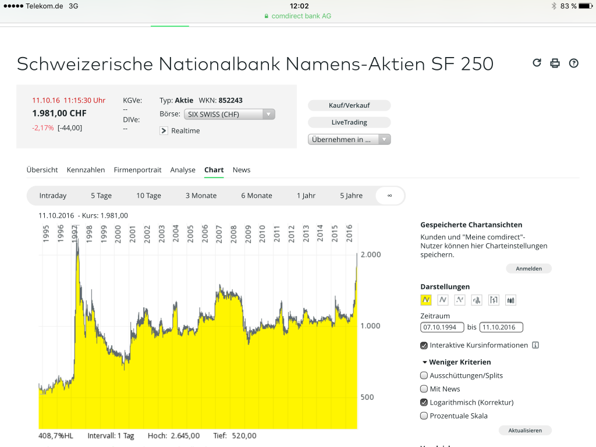This screenshot has width=596, height=447.
Task: Enable Ausschüttungen/Splits checkbox
Action: (x=424, y=375)
